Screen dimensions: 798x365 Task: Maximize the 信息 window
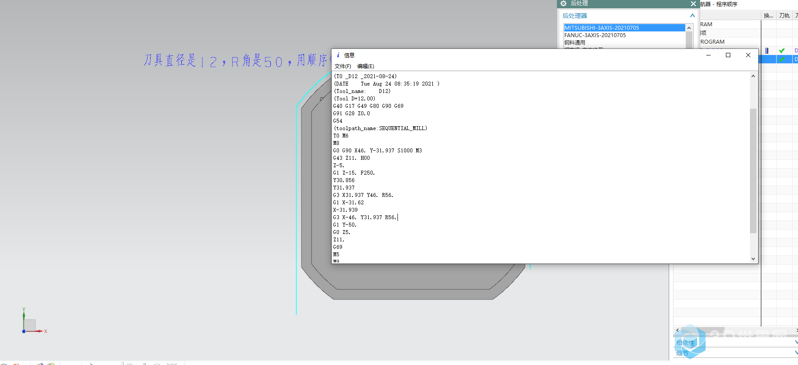(728, 55)
